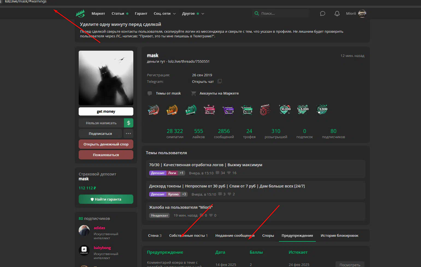Open the notifications bell icon

click(337, 14)
